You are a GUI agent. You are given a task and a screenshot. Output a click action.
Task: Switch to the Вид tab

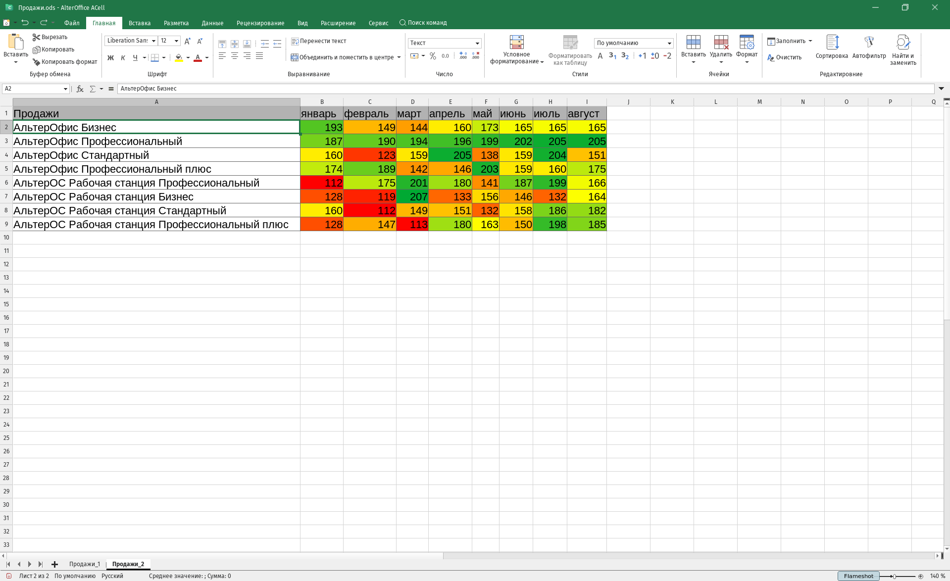click(x=302, y=23)
